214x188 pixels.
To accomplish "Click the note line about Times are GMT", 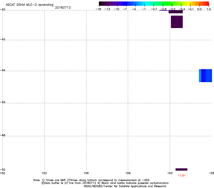I will [x=91, y=180].
